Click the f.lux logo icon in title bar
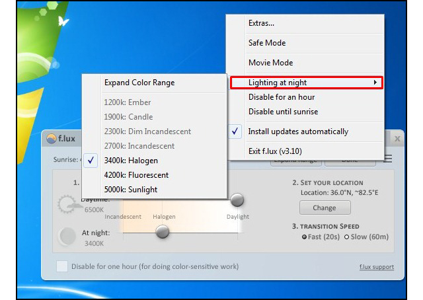This screenshot has width=423, height=300. 52,139
